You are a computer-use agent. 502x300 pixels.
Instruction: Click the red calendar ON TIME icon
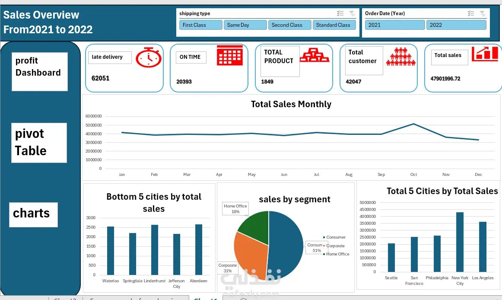[229, 55]
